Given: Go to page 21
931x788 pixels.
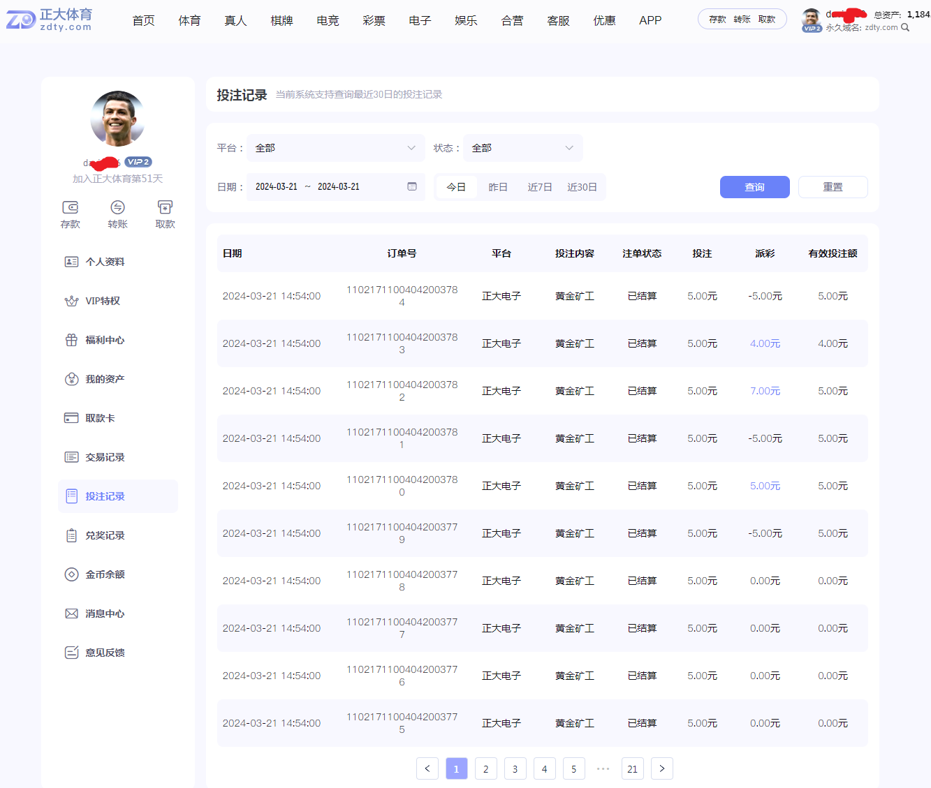Looking at the screenshot, I should 633,768.
